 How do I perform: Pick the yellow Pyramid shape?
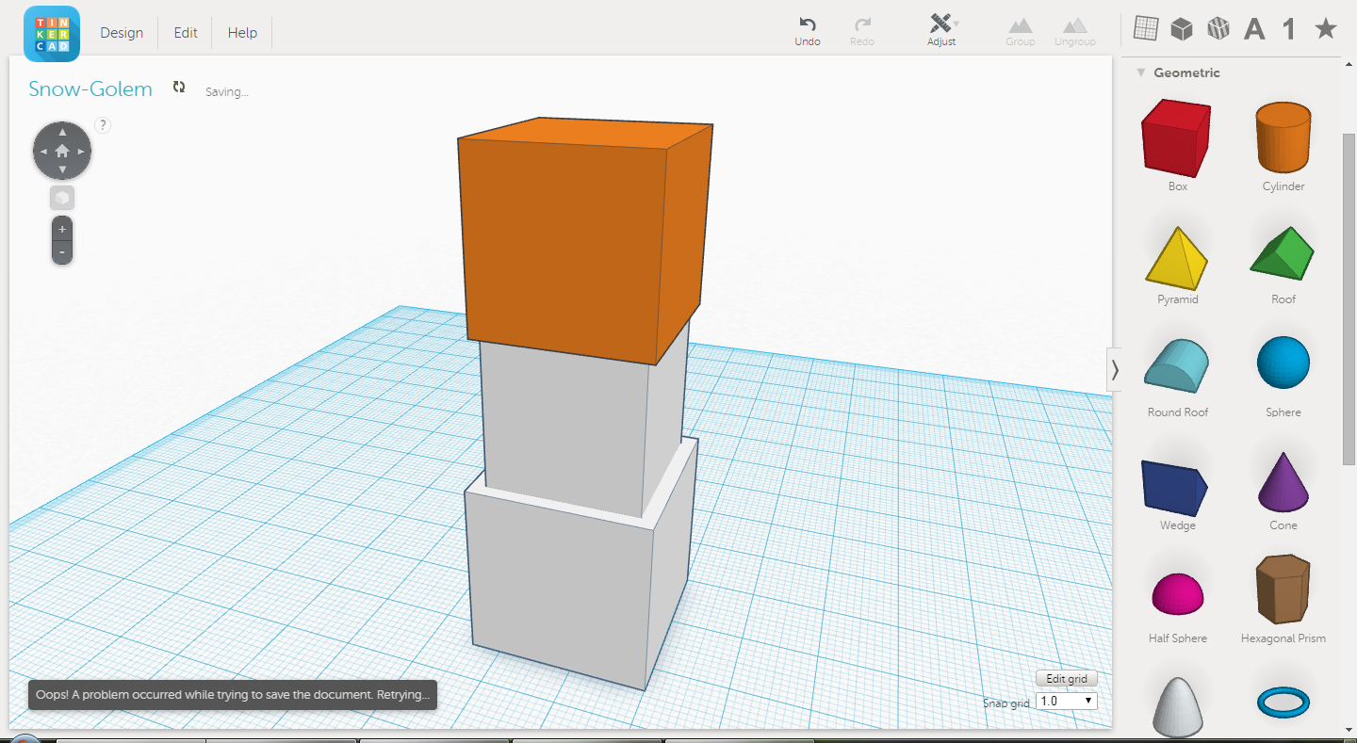pyautogui.click(x=1177, y=257)
